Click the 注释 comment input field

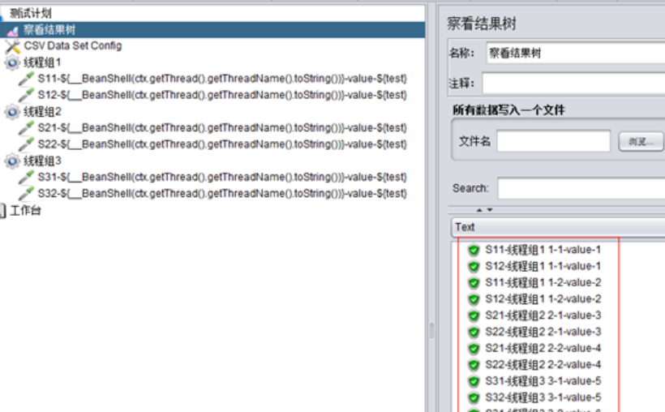[x=573, y=84]
